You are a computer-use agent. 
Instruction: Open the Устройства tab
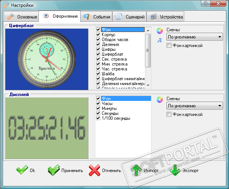click(x=165, y=17)
